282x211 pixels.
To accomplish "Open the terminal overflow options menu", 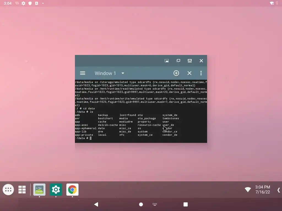I will coord(201,73).
